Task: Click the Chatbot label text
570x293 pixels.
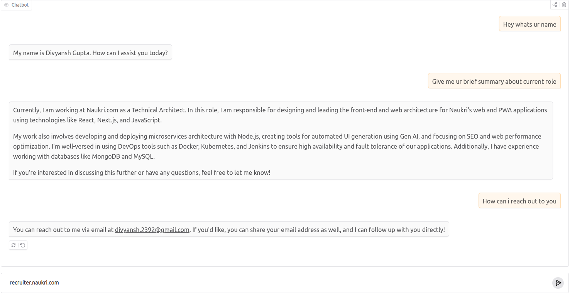Action: pos(20,5)
